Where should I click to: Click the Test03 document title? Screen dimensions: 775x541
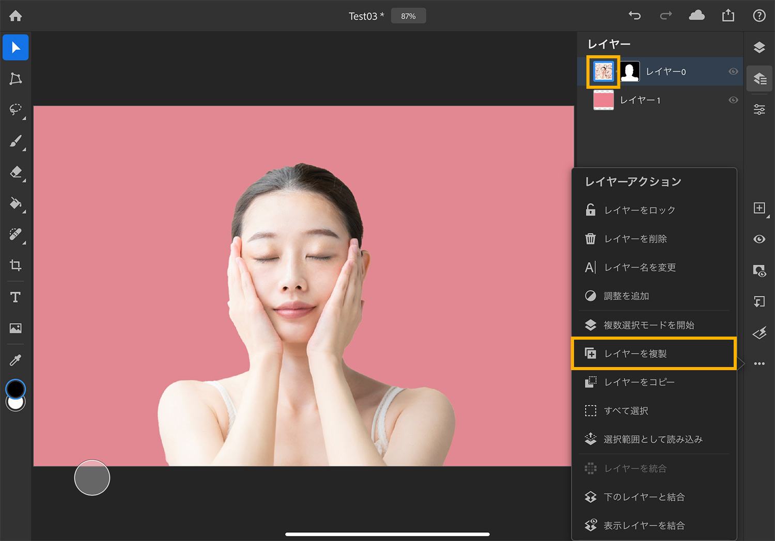click(366, 16)
